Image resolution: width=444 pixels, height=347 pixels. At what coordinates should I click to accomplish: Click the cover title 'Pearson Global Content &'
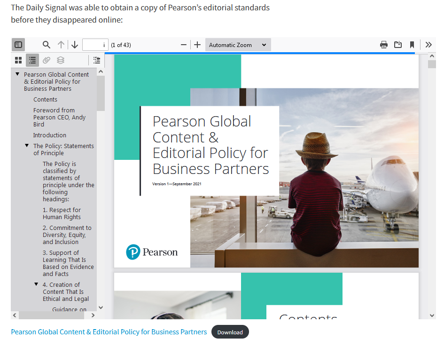pyautogui.click(x=202, y=129)
